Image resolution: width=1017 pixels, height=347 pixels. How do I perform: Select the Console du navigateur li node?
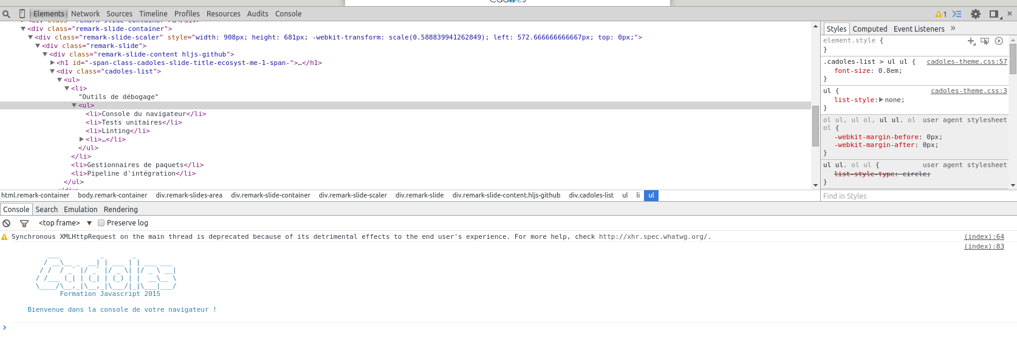pyautogui.click(x=146, y=114)
